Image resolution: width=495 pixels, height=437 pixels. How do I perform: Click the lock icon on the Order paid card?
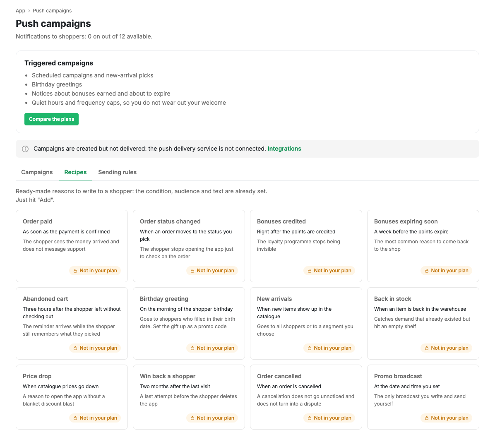[x=75, y=271]
